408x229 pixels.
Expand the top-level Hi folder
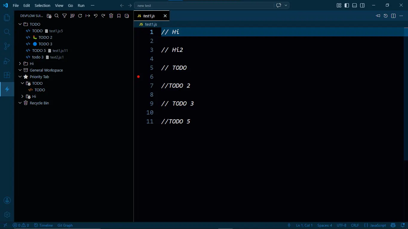[x=20, y=64]
